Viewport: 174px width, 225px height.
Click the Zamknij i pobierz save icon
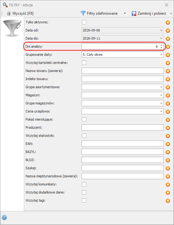coord(134,13)
